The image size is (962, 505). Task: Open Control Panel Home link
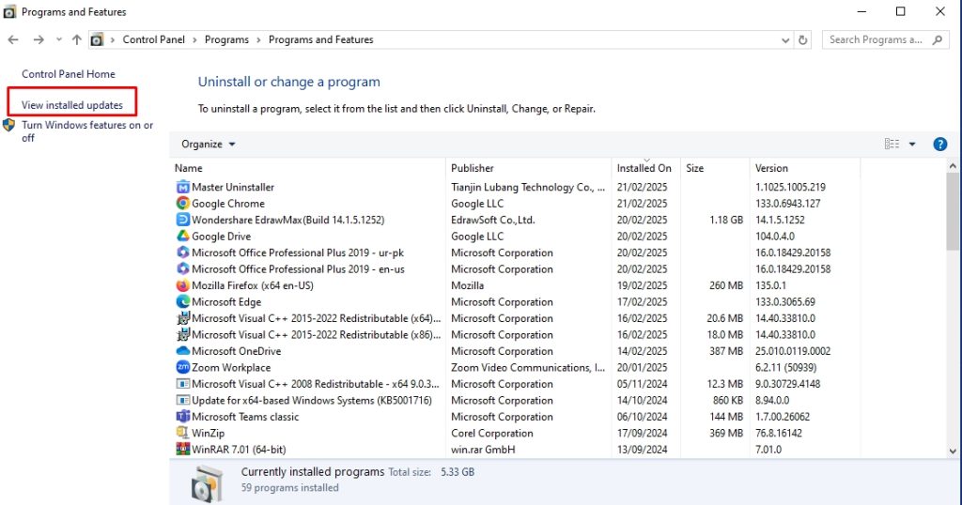tap(68, 74)
